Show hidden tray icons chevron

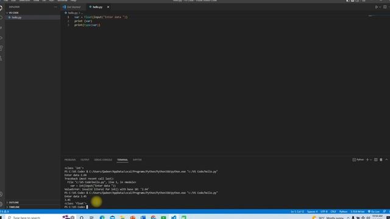(x=348, y=218)
